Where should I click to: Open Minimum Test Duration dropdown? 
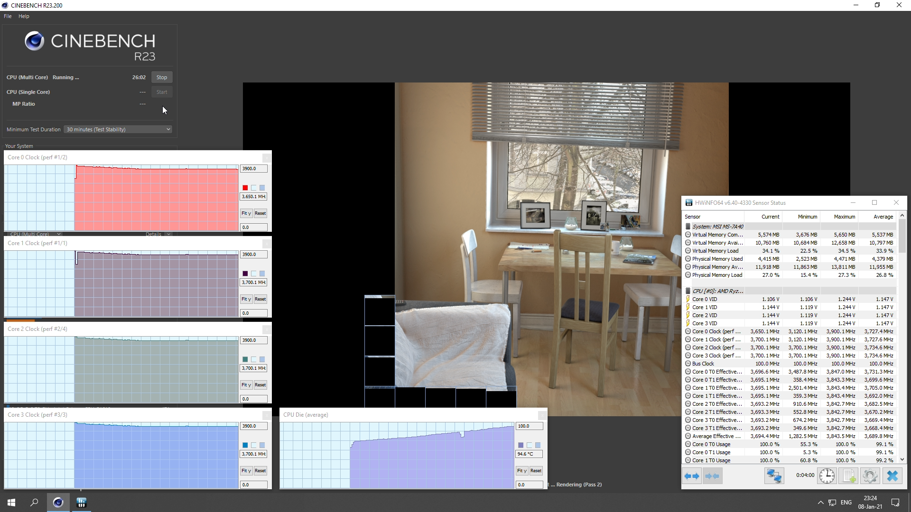[118, 129]
